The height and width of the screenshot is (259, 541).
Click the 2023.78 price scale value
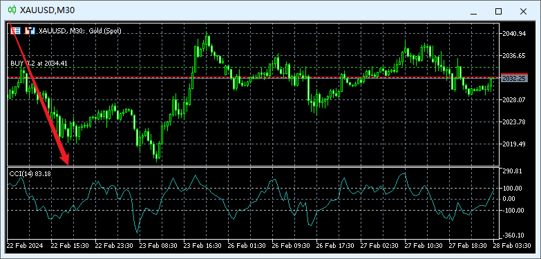pyautogui.click(x=514, y=122)
